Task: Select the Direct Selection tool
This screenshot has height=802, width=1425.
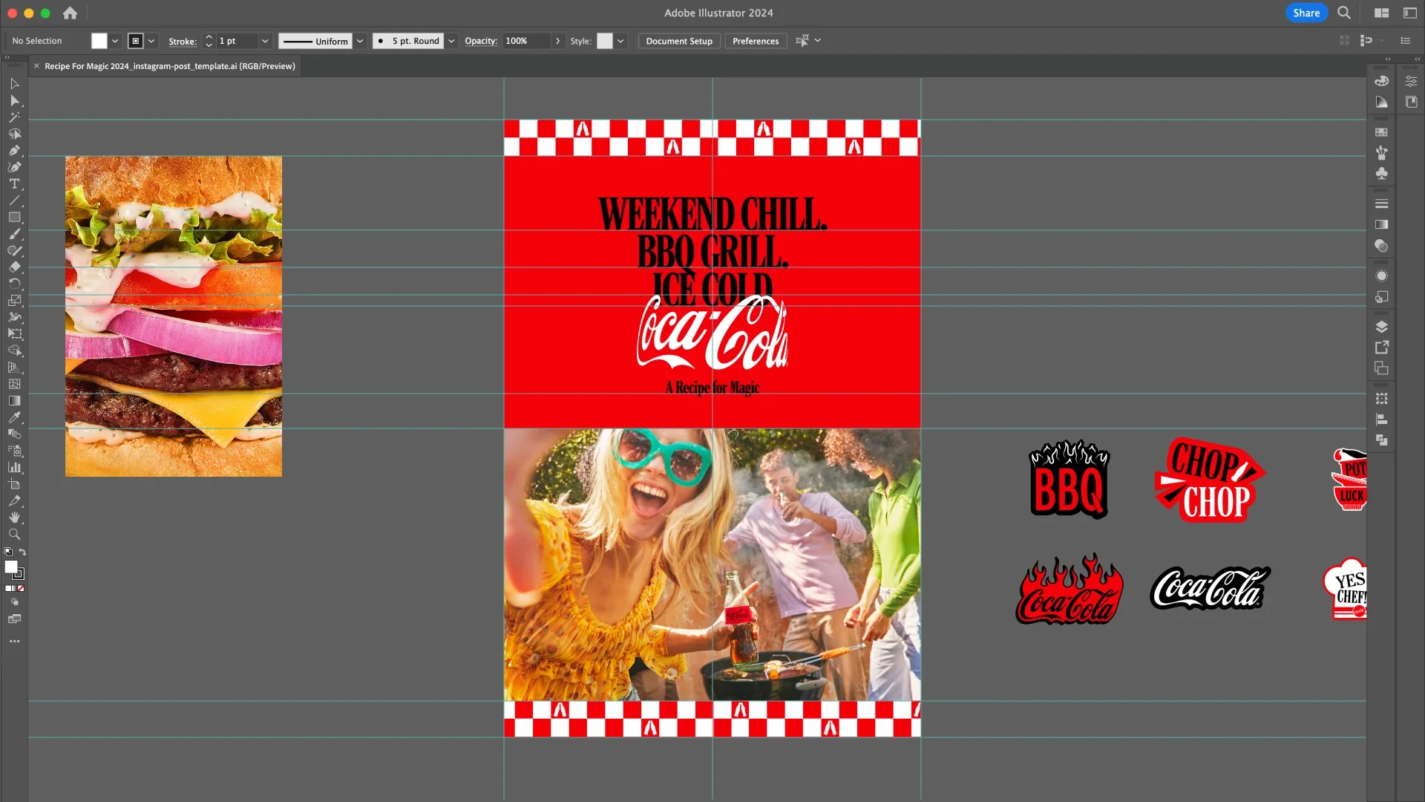Action: pos(14,101)
